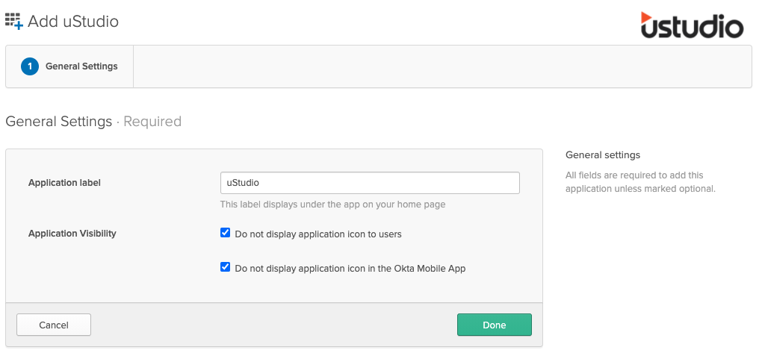Click the Add app grid icon
This screenshot has width=762, height=356.
(x=14, y=22)
